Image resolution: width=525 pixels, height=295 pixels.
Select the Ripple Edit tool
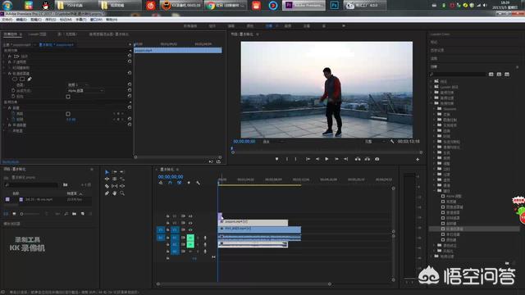[107, 179]
